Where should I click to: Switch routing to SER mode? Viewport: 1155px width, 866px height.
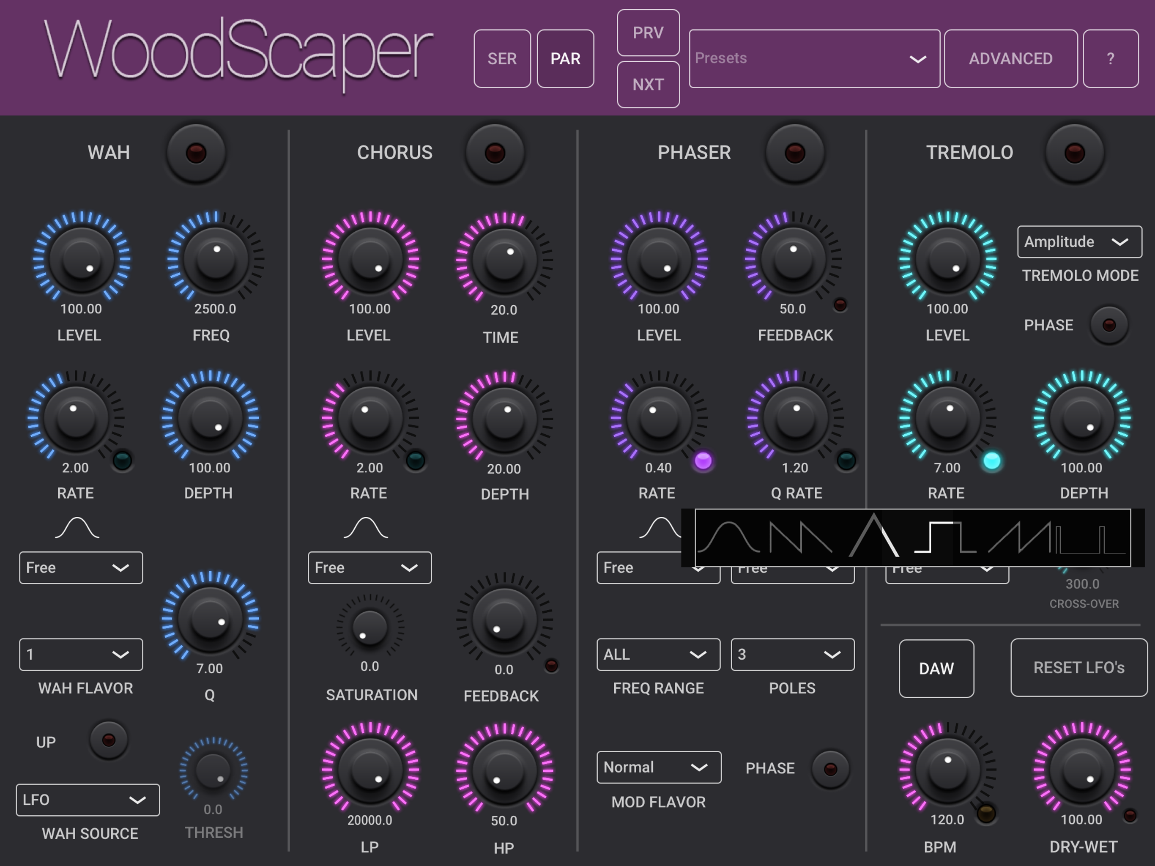pyautogui.click(x=502, y=58)
